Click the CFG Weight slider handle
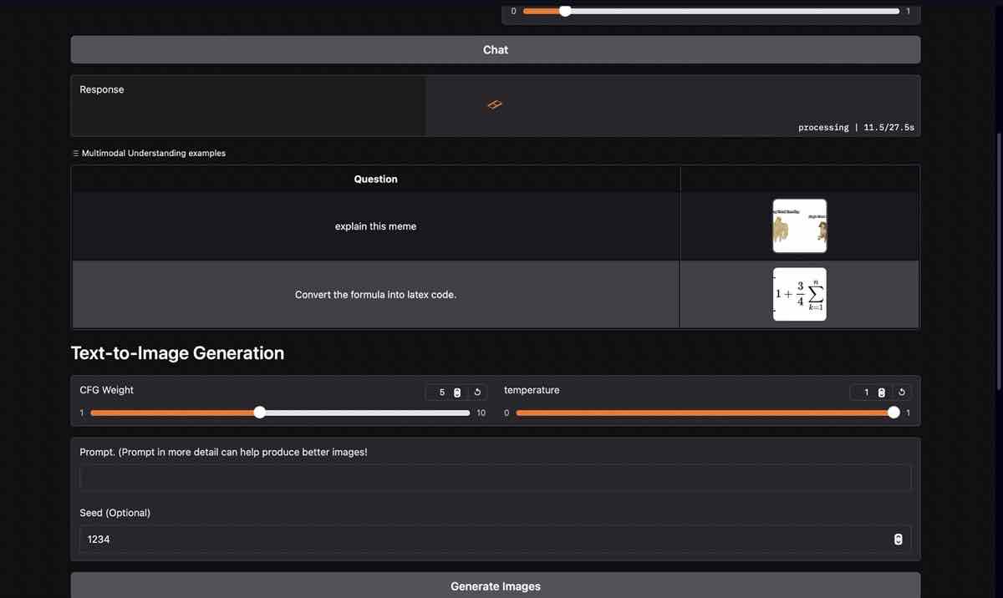 (259, 413)
